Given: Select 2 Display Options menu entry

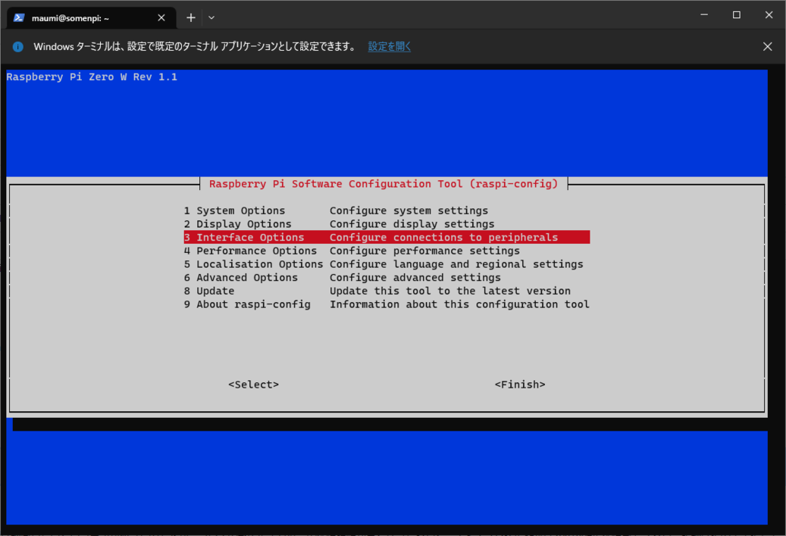Looking at the screenshot, I should [387, 224].
